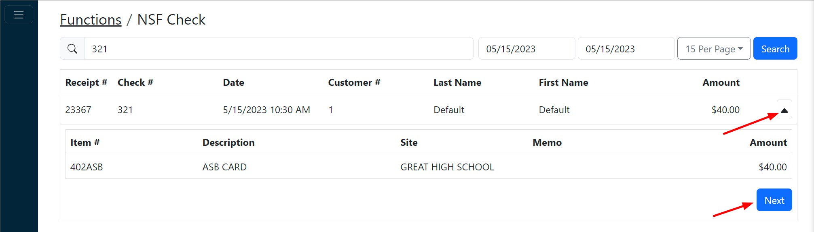Click the Receipt # column header

pyautogui.click(x=86, y=82)
